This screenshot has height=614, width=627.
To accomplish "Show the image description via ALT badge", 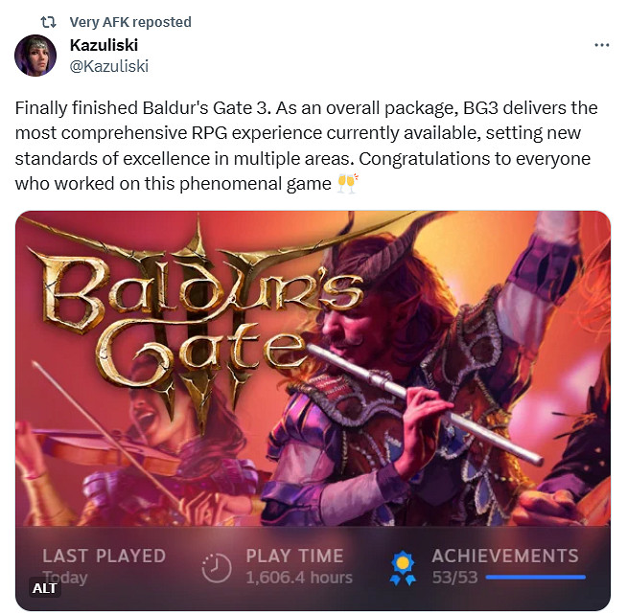I will pyautogui.click(x=44, y=588).
